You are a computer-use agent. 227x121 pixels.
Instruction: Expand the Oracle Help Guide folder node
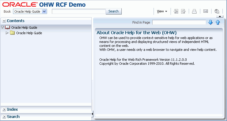pyautogui.click(x=7, y=33)
